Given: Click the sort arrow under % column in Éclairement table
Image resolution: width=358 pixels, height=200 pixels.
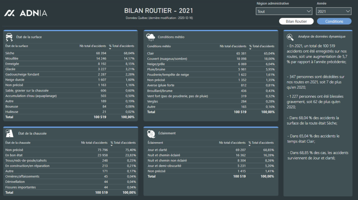Looking at the screenshot, I should (250, 146).
